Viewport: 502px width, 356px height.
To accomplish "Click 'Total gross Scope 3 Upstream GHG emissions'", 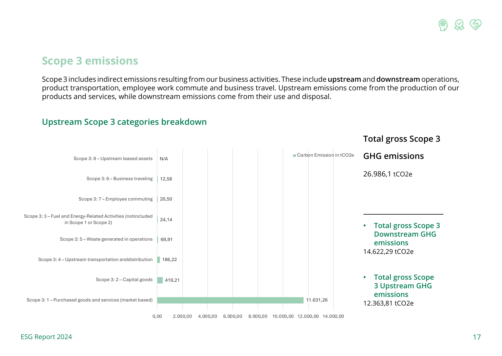I will tap(404, 286).
